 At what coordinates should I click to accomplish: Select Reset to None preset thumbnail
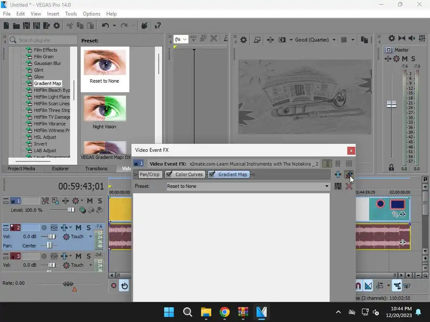tap(105, 62)
